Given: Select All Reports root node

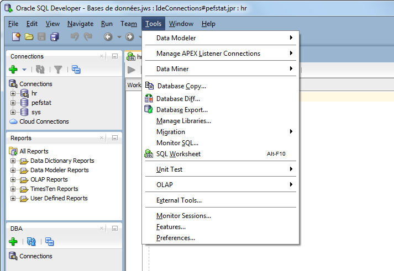Looking at the screenshot, I should 34,151.
